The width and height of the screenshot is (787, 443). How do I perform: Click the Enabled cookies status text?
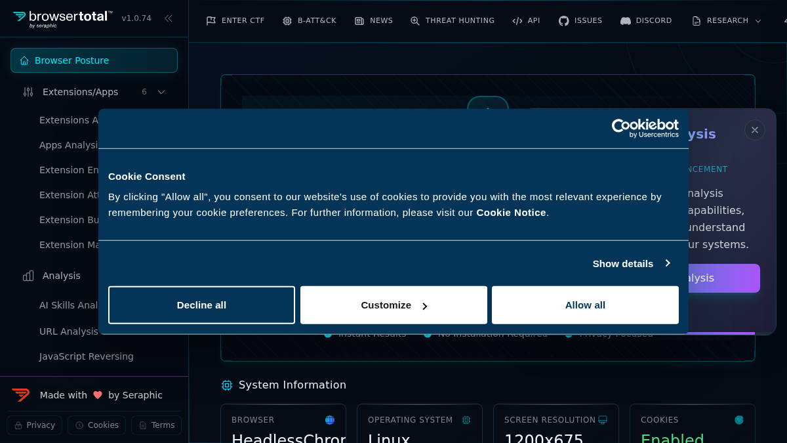(672, 438)
